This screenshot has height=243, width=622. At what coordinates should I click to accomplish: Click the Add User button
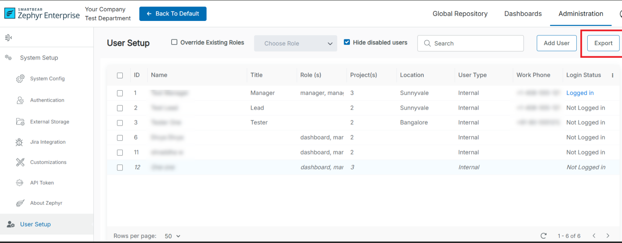point(556,43)
